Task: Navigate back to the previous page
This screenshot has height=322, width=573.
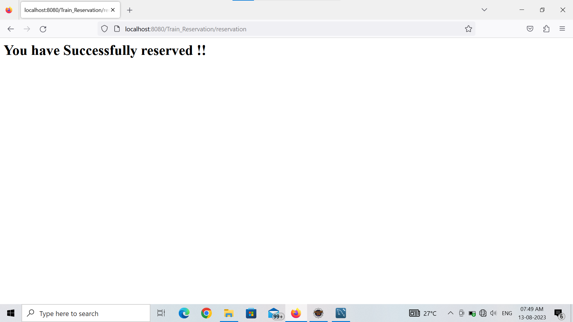Action: pos(11,29)
